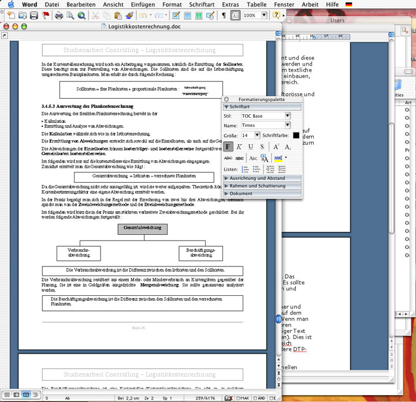
Task: Open the Tabelle menu
Action: tap(257, 4)
